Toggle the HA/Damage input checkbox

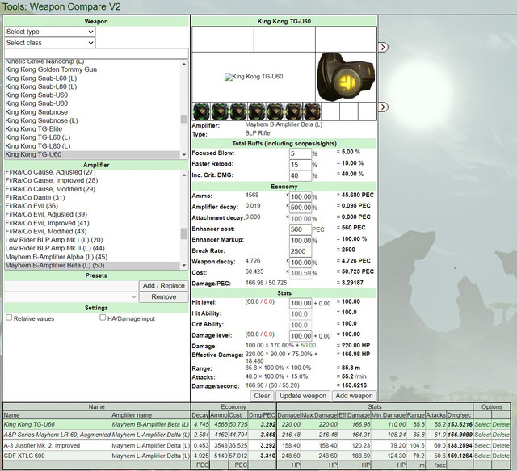pyautogui.click(x=103, y=318)
